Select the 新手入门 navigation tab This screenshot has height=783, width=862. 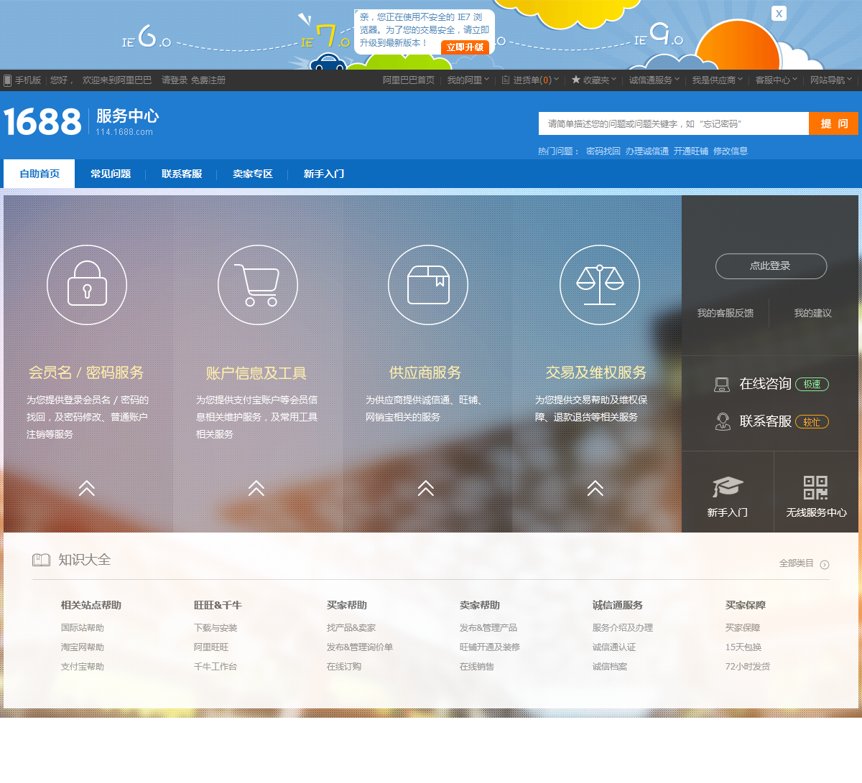(324, 174)
